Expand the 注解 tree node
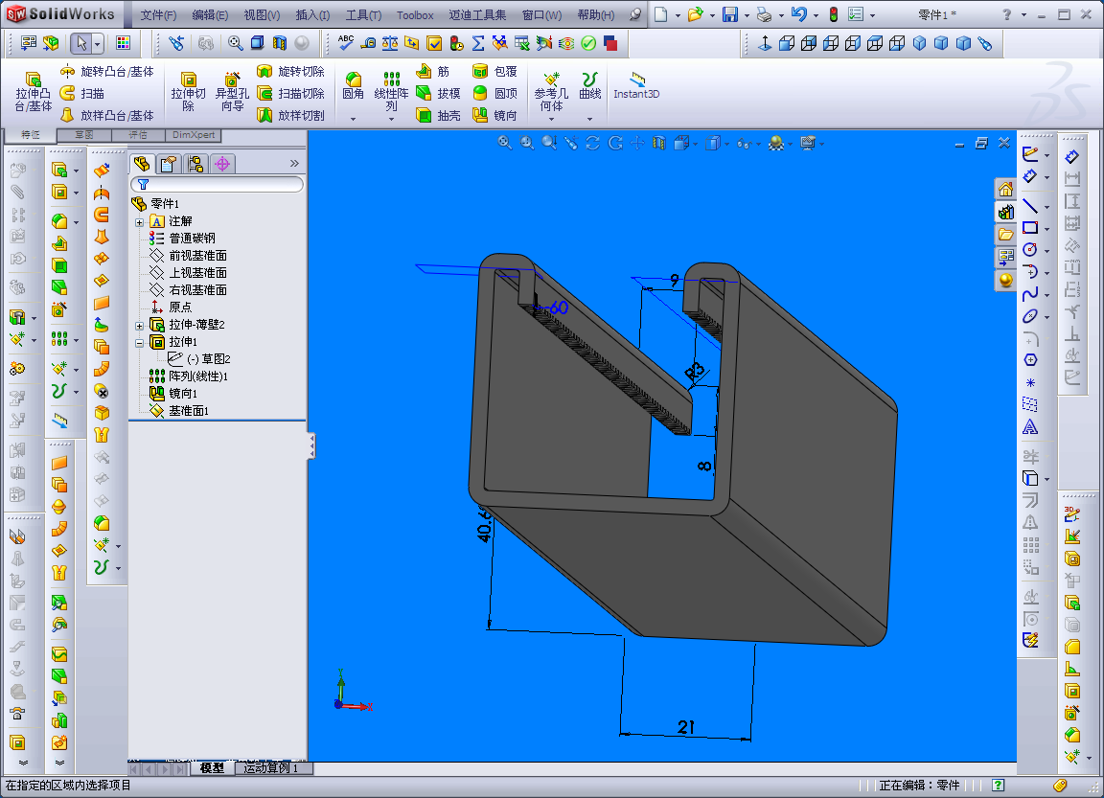This screenshot has width=1104, height=798. 139,221
